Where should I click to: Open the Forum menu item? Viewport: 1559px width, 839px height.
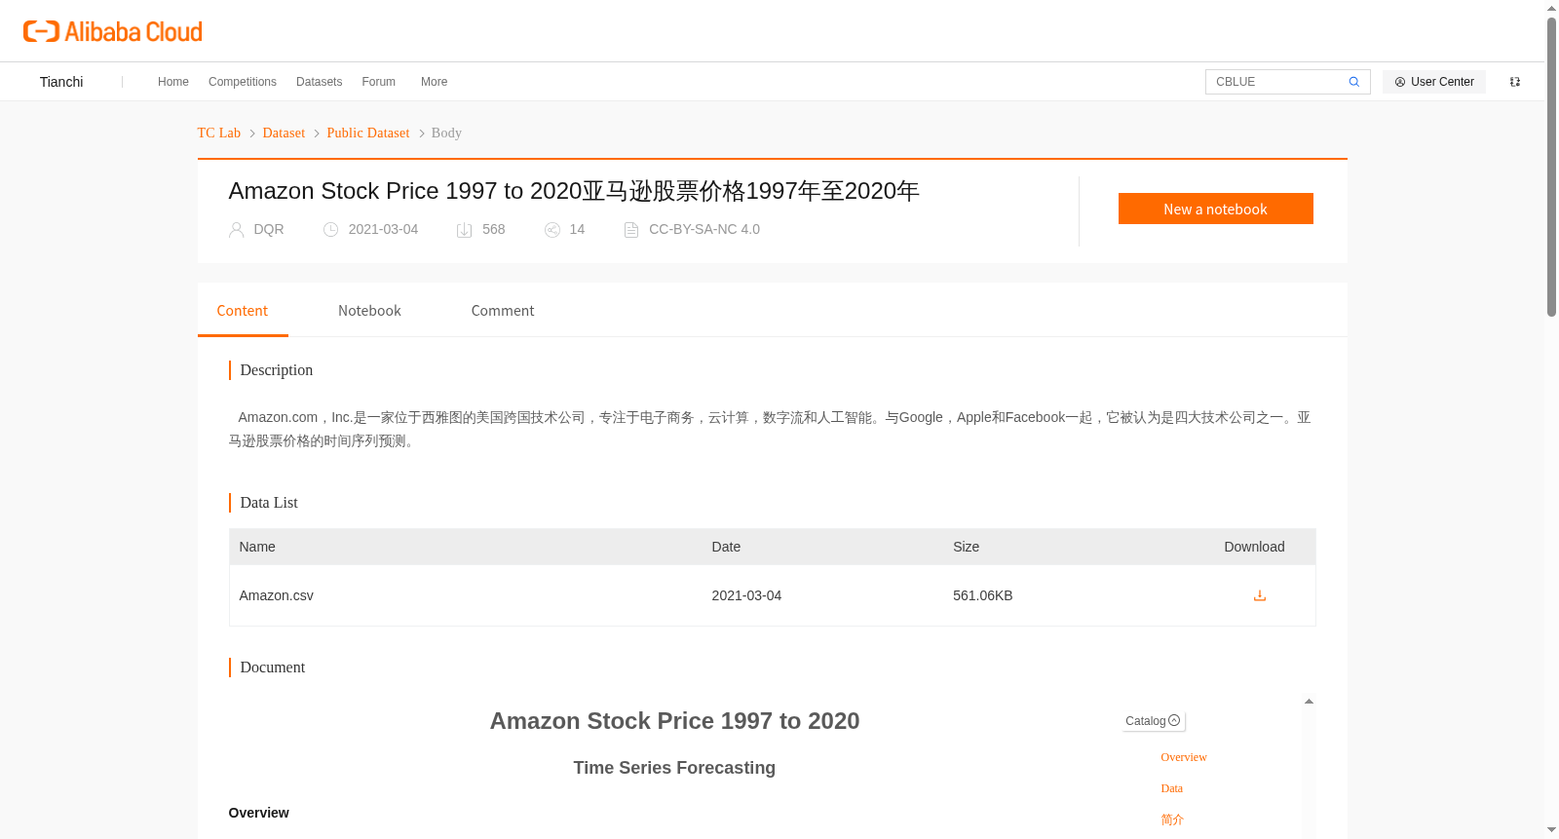(379, 82)
